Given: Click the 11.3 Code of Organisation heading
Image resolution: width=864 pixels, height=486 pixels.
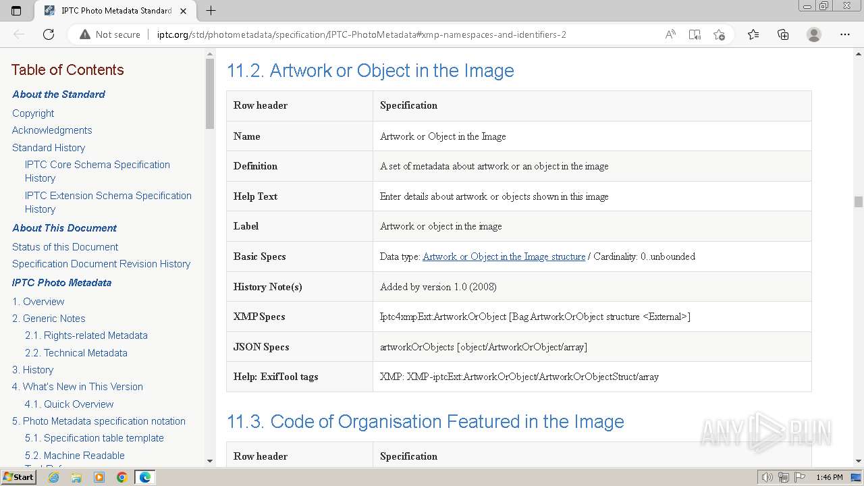Looking at the screenshot, I should (425, 422).
